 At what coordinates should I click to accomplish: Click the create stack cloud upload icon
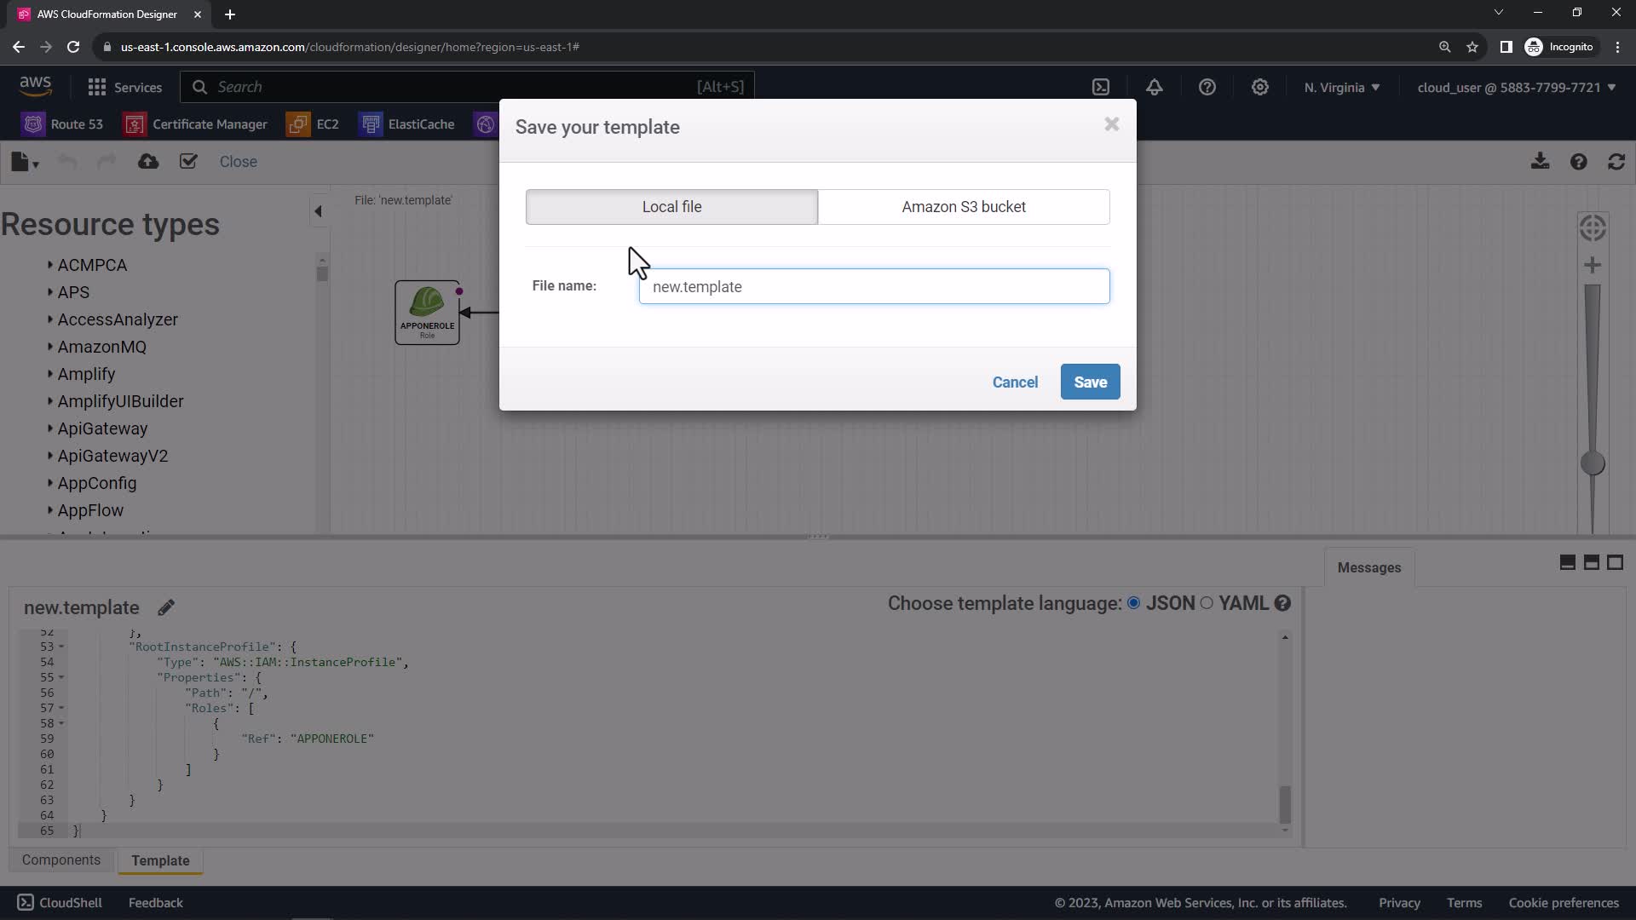pos(148,161)
